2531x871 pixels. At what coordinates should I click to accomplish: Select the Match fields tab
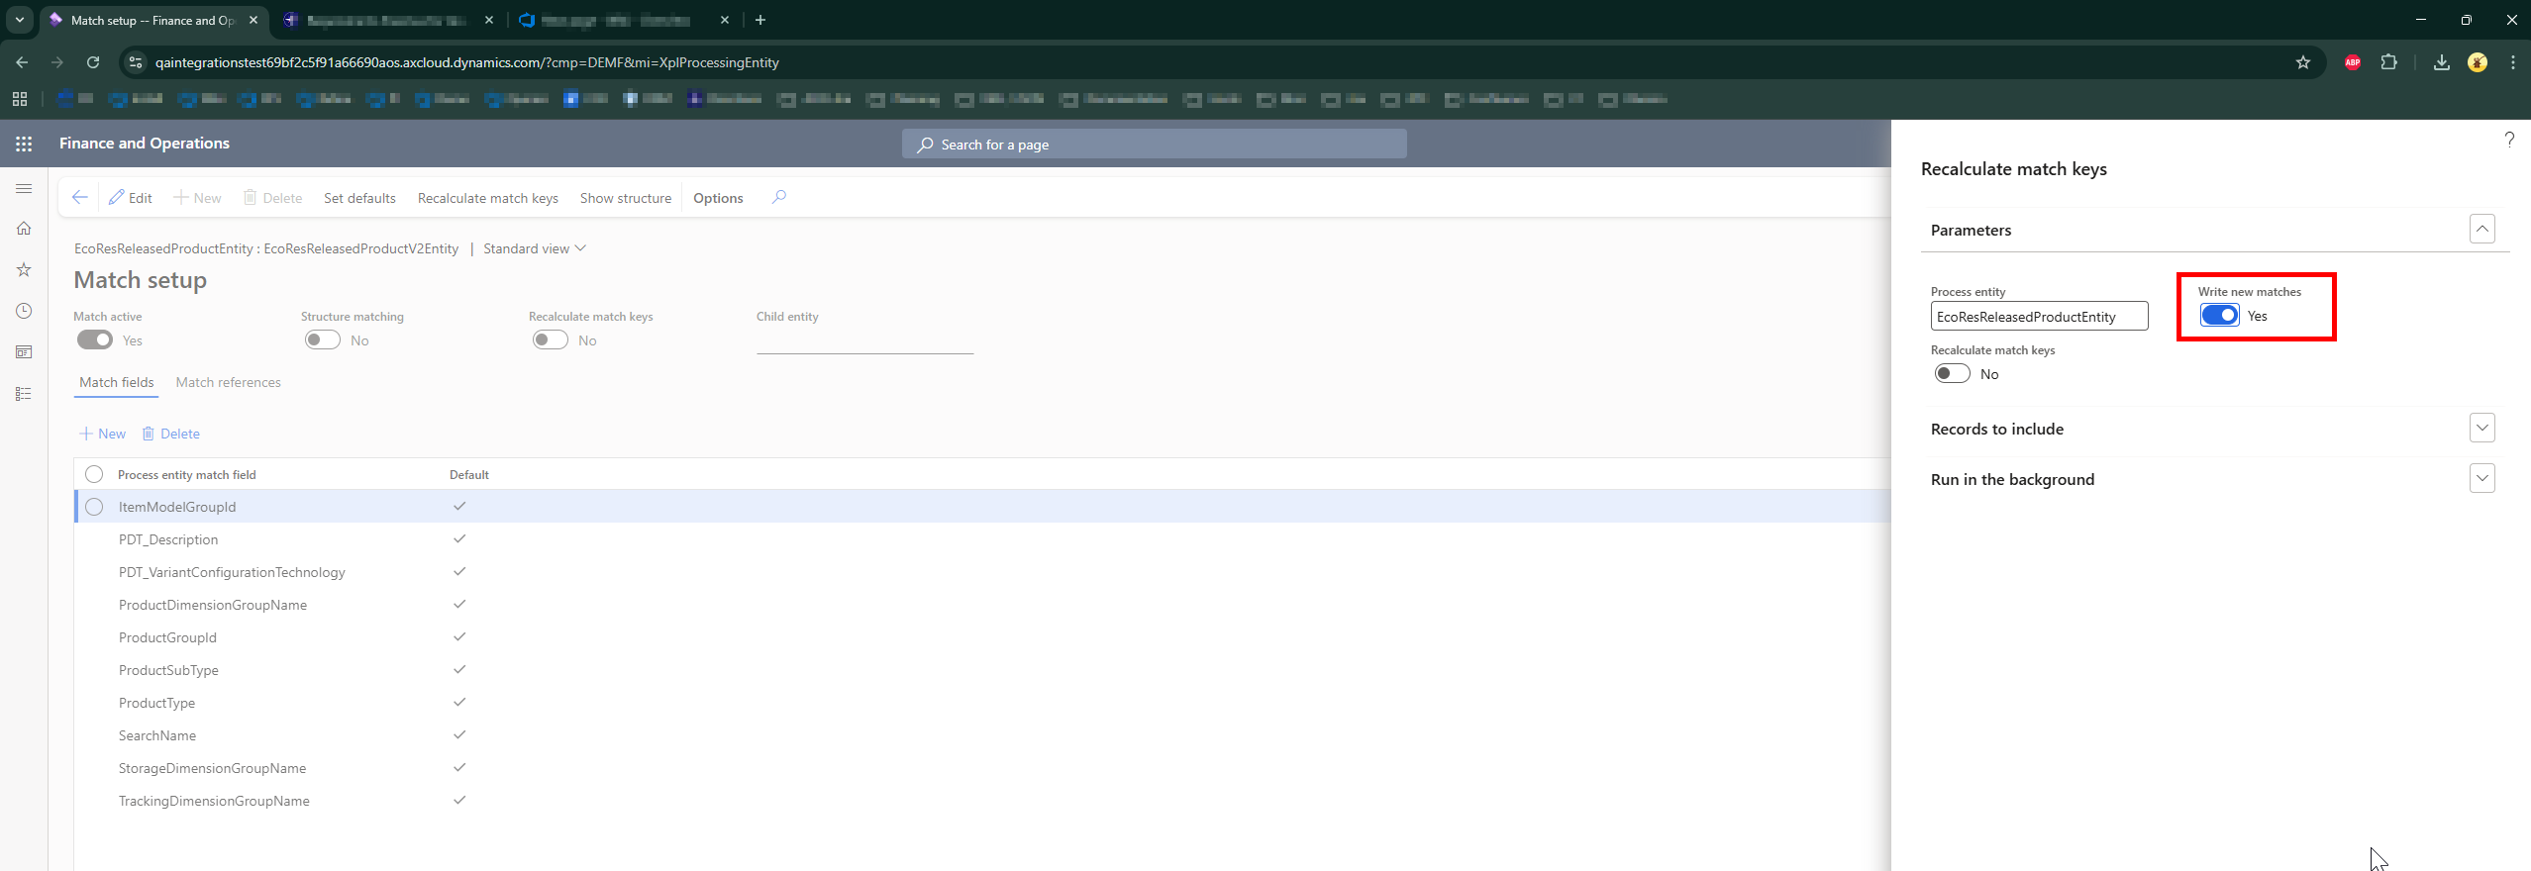[117, 382]
